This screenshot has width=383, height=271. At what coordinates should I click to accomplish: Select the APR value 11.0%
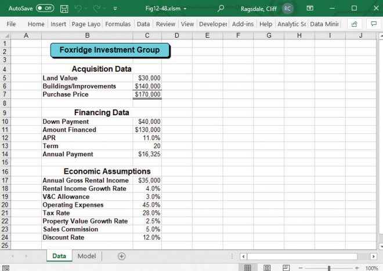pyautogui.click(x=147, y=138)
